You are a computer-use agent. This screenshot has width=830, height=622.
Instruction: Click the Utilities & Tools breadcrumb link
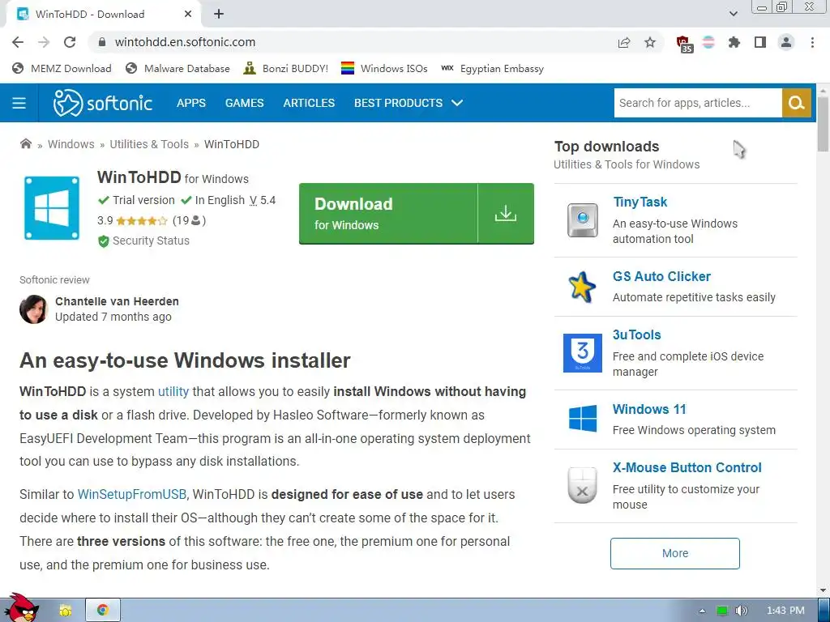click(149, 144)
